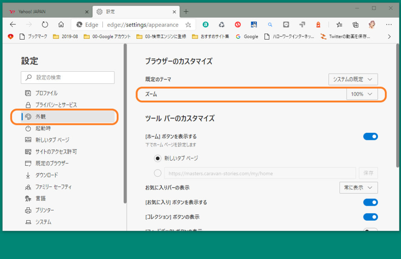This screenshot has height=259, width=401.
Task: Click inside the 設定の検索 search field
Action: click(x=67, y=77)
